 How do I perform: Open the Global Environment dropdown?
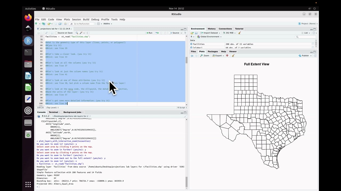(209, 37)
